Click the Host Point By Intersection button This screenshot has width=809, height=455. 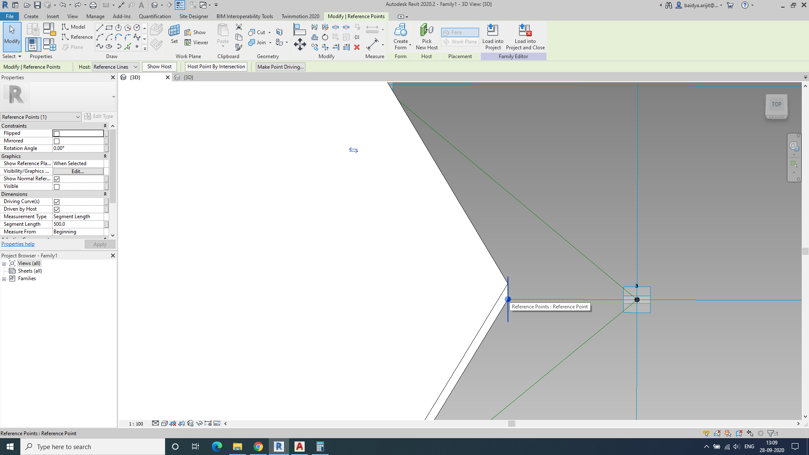coord(216,67)
